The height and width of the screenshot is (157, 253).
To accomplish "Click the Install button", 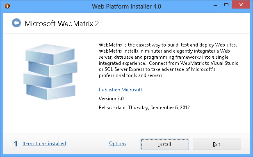I will pyautogui.click(x=165, y=144).
